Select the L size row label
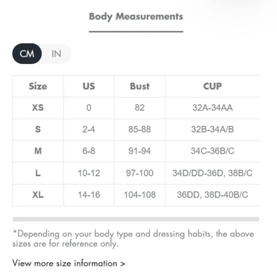 coord(38,173)
